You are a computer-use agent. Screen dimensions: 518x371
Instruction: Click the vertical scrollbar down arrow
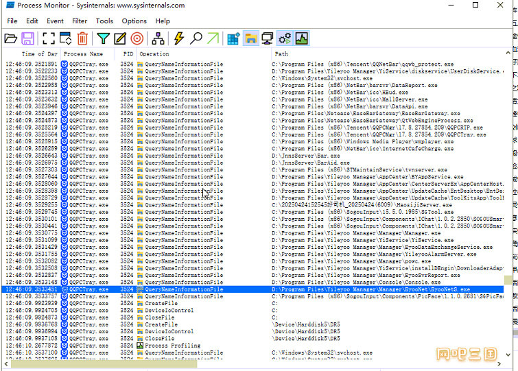[508, 355]
